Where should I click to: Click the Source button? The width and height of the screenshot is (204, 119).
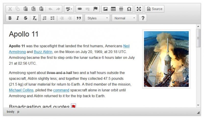pos(155,9)
